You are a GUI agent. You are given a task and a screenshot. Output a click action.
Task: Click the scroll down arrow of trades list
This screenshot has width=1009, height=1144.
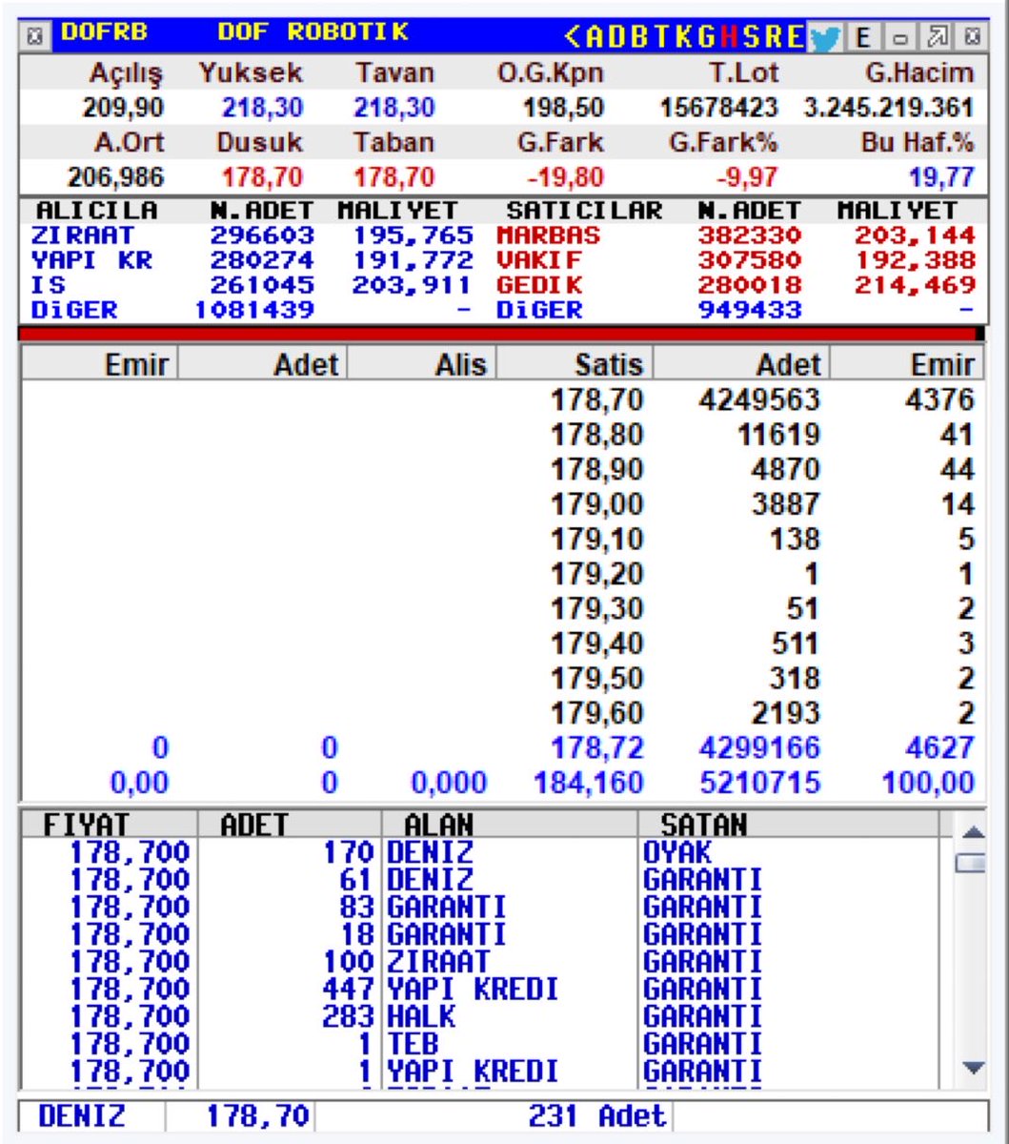tap(972, 1068)
